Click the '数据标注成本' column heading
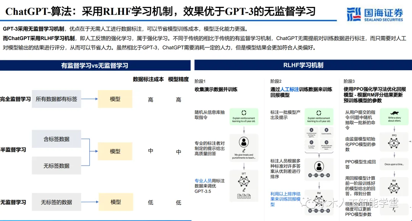This screenshot has height=221, width=412. (148, 79)
